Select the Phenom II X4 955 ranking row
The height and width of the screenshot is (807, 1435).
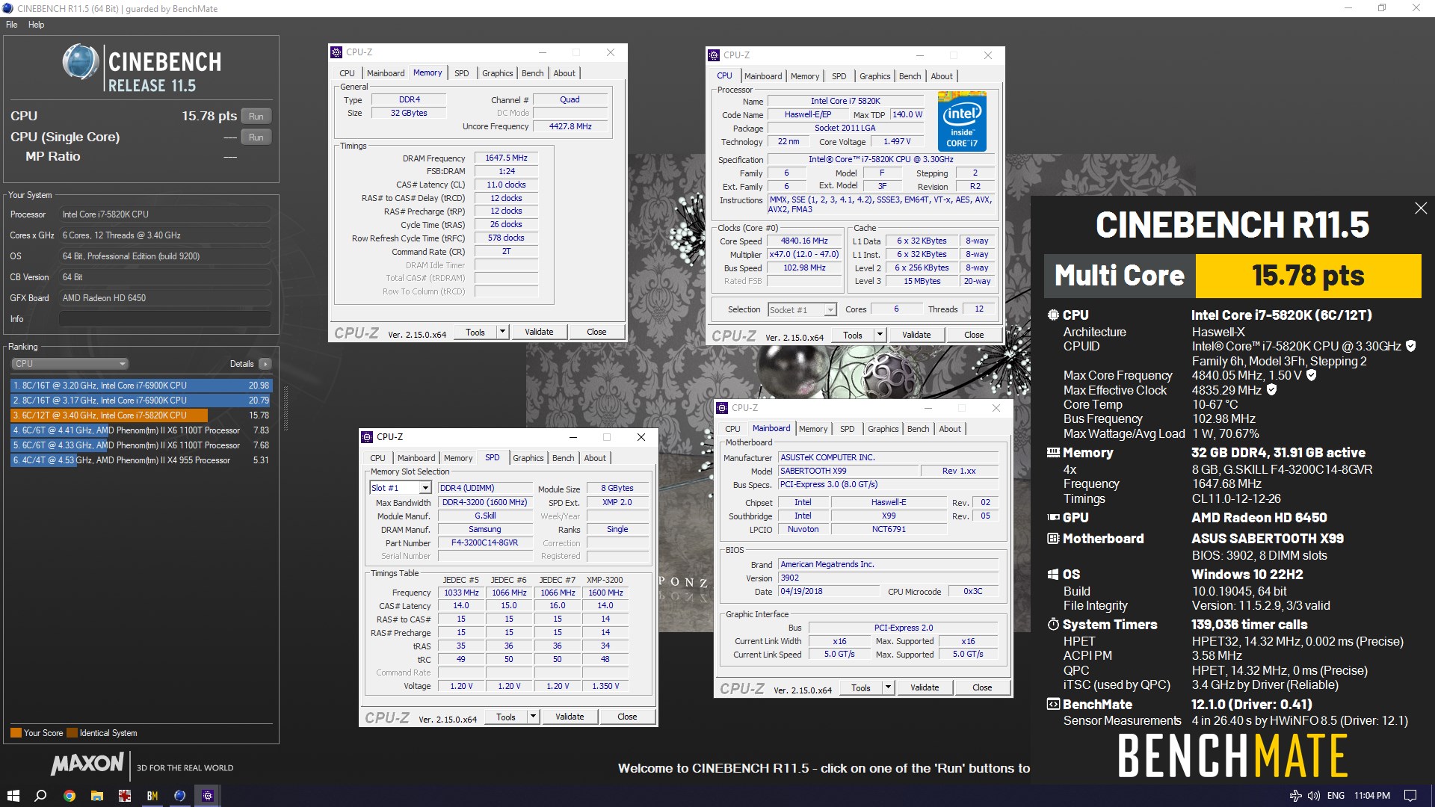coord(141,460)
